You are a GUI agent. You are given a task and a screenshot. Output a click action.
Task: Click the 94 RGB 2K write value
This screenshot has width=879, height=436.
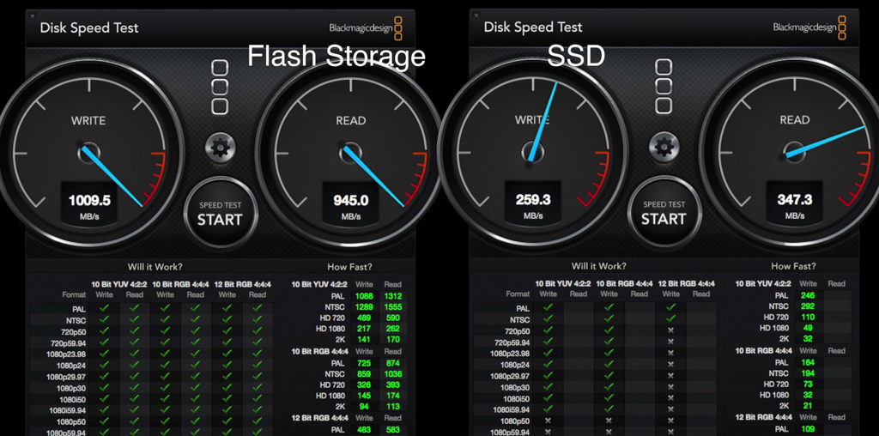coord(364,407)
